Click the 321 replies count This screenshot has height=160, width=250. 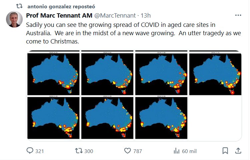[x=40, y=151]
